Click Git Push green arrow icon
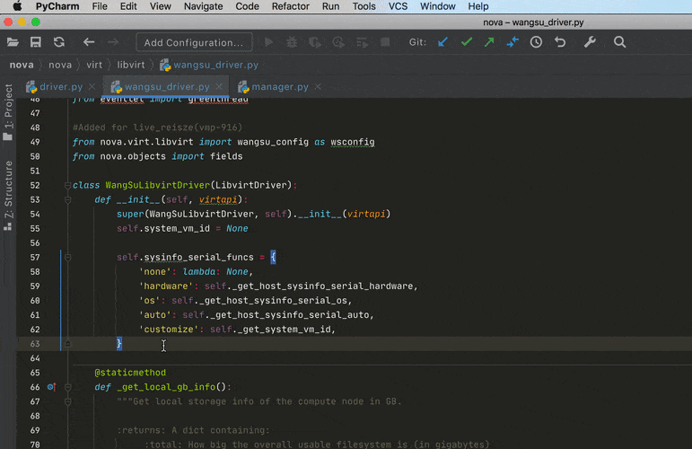 tap(489, 42)
